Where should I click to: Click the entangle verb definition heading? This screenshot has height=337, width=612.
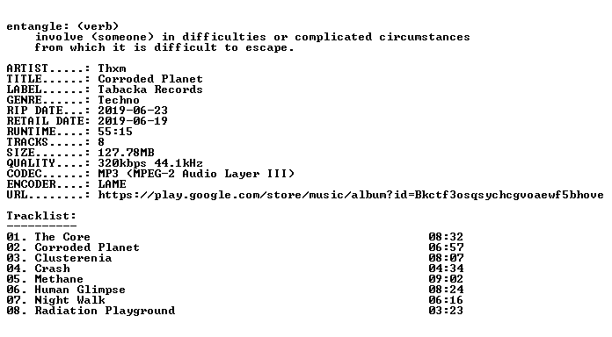coord(62,26)
